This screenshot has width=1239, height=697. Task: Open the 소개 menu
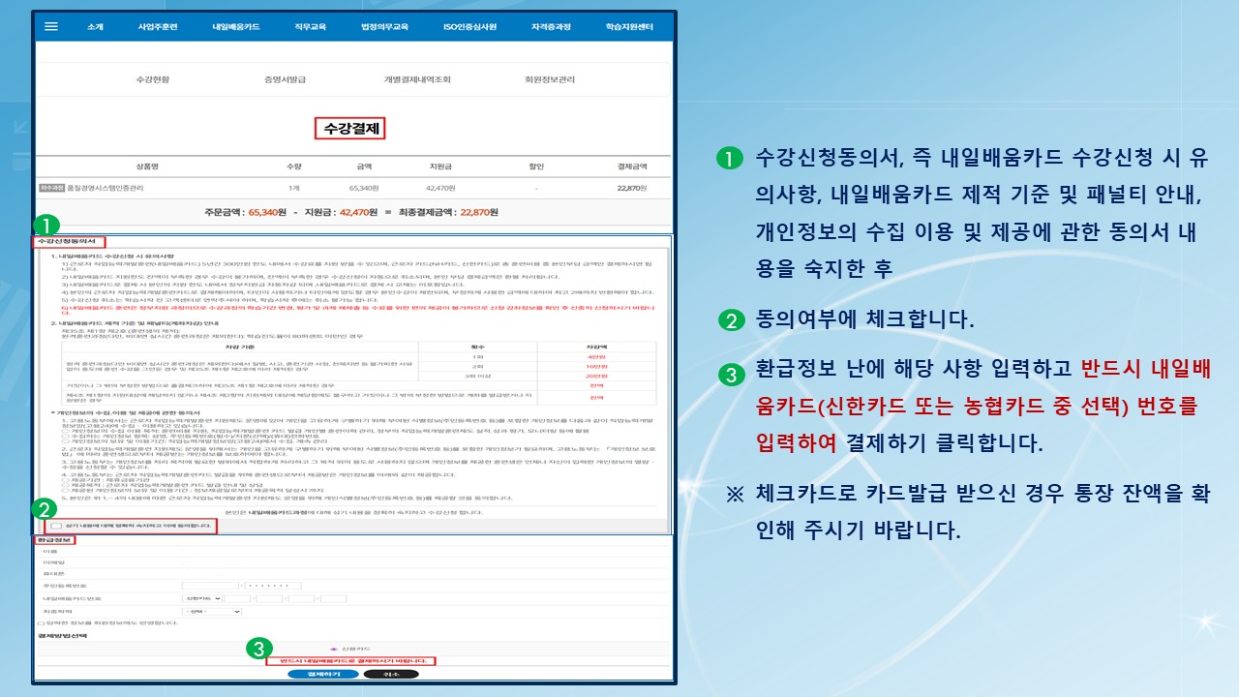pos(95,27)
